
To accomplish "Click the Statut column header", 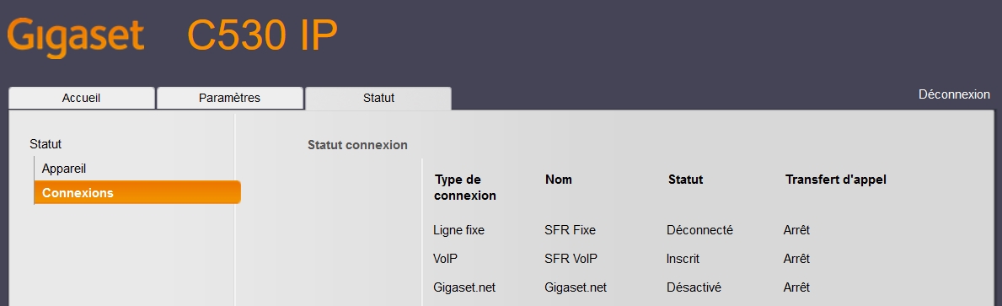I will (x=685, y=180).
